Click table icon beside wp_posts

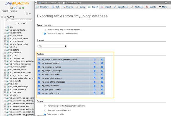[x=8, y=56]
